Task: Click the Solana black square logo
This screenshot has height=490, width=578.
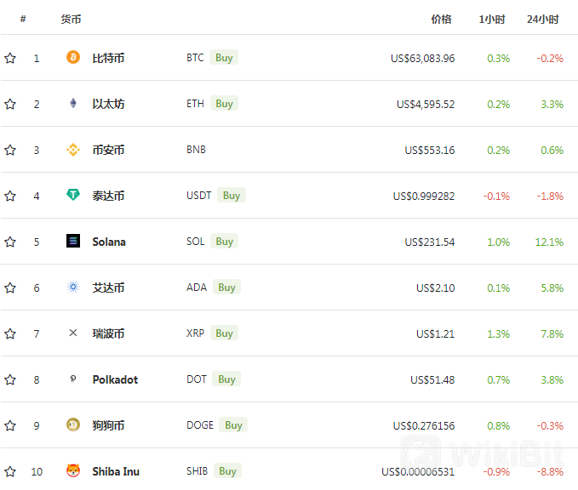Action: tap(73, 241)
